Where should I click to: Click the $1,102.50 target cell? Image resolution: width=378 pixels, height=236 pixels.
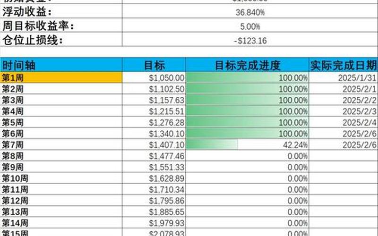coord(154,89)
